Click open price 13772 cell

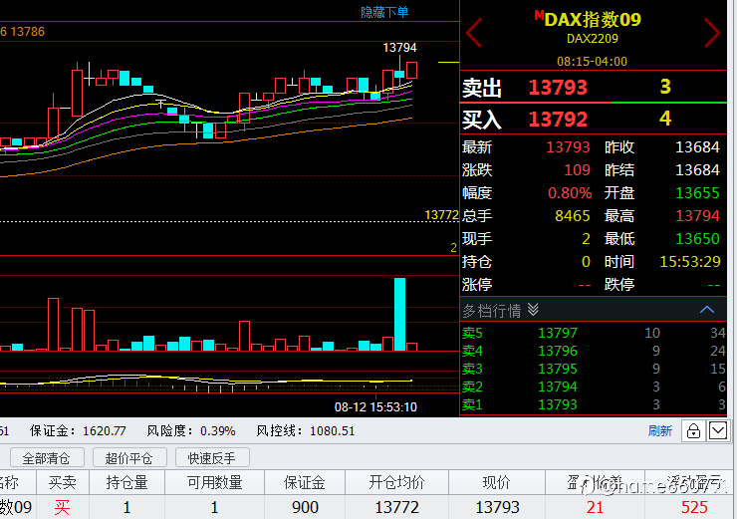click(x=396, y=507)
